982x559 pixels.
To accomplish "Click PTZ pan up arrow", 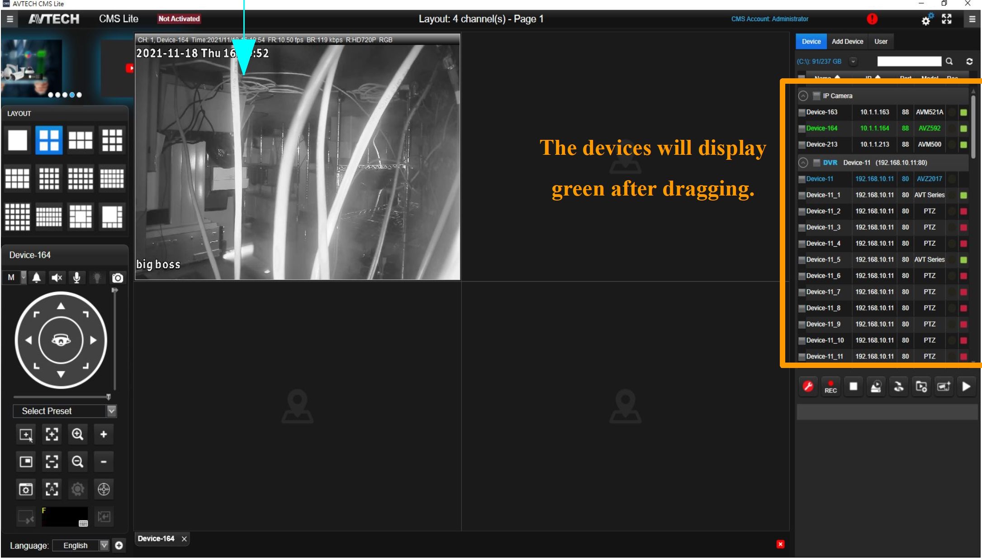I will tap(61, 306).
